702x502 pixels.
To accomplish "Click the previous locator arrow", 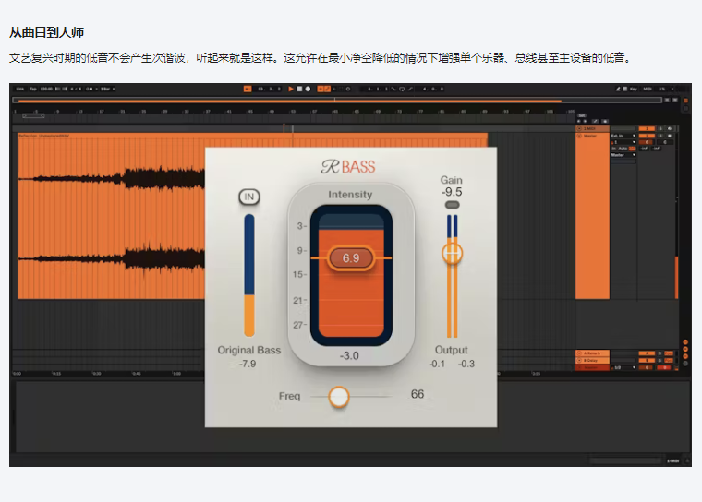I will pos(578,121).
